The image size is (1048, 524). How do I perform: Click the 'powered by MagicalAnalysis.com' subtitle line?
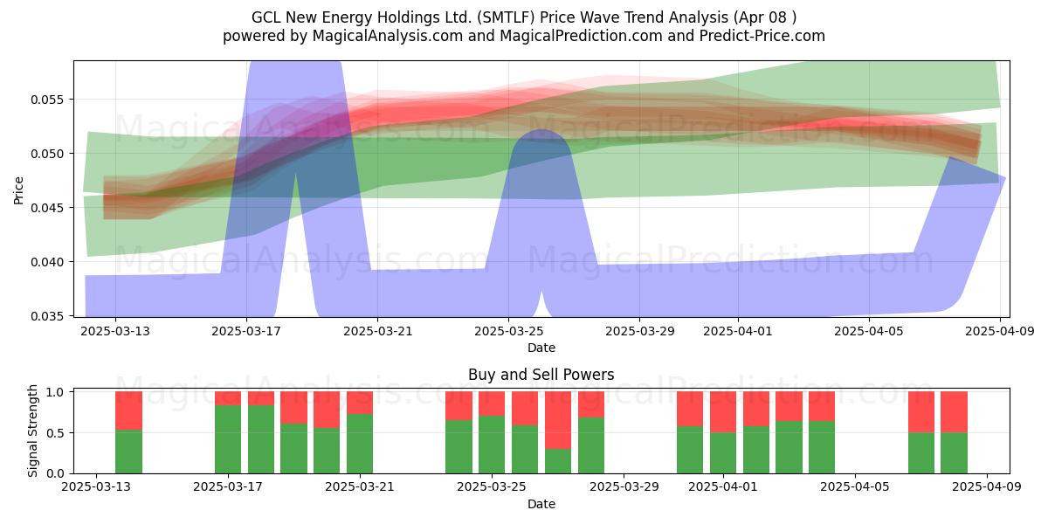tap(524, 36)
